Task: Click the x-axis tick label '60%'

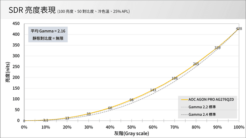Action: 153,127
